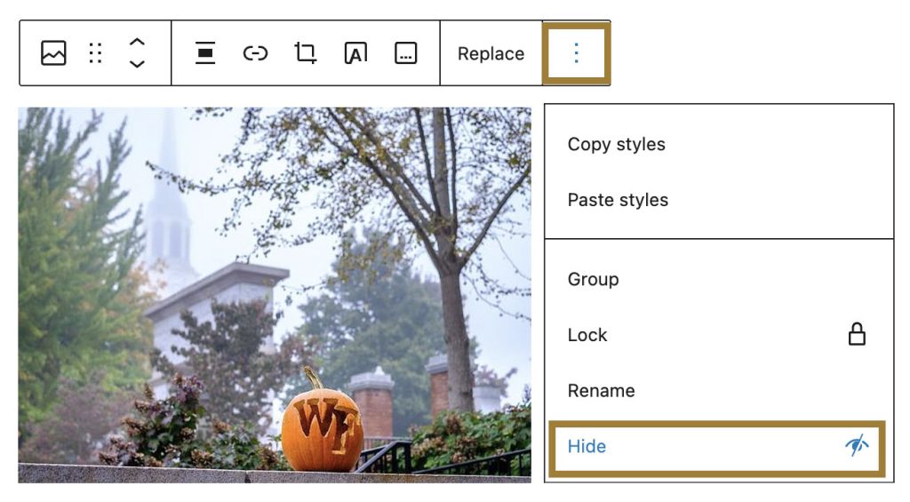
Task: Choose Copy styles from the menu
Action: (x=616, y=144)
